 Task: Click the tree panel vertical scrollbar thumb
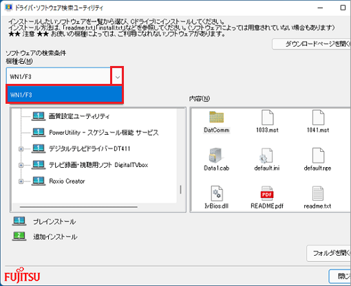point(181,190)
